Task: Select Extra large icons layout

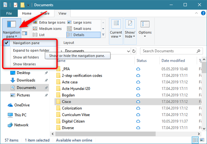Action: click(49, 22)
